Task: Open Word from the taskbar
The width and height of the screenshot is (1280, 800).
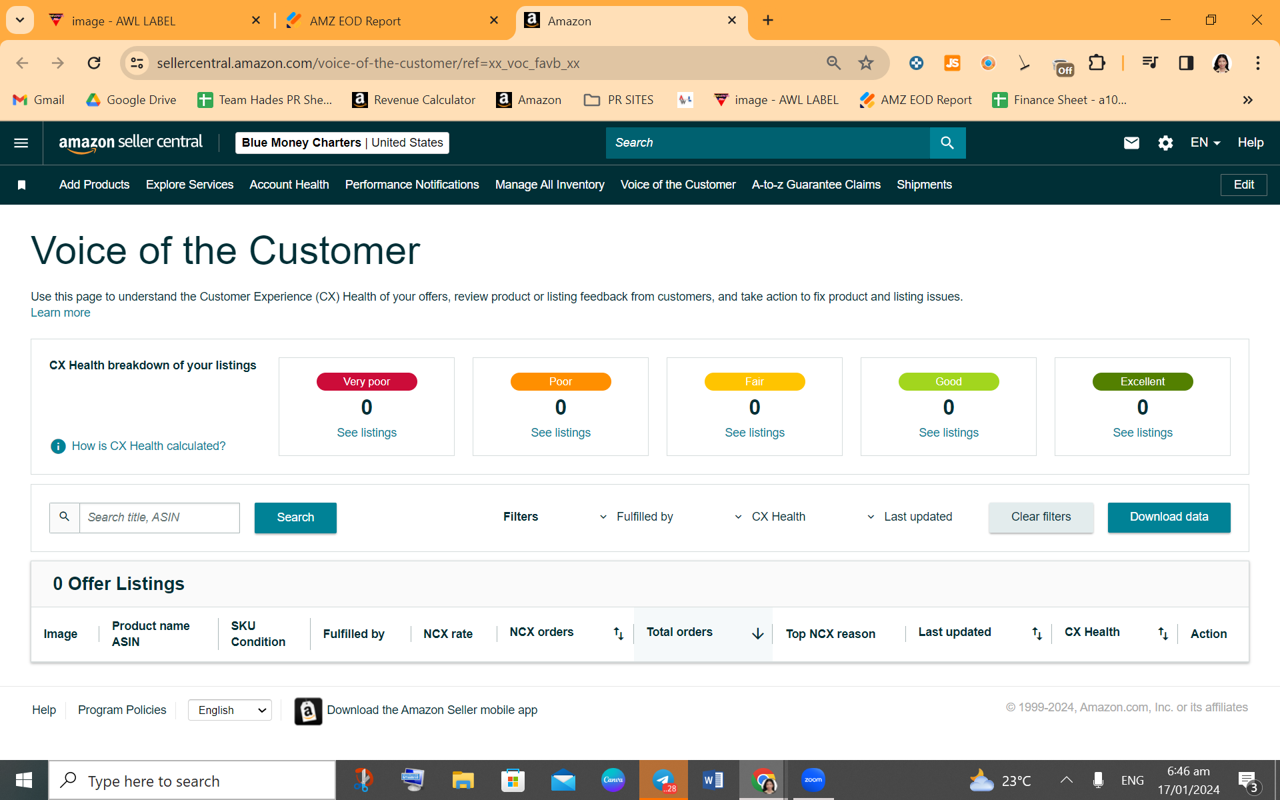Action: click(713, 780)
